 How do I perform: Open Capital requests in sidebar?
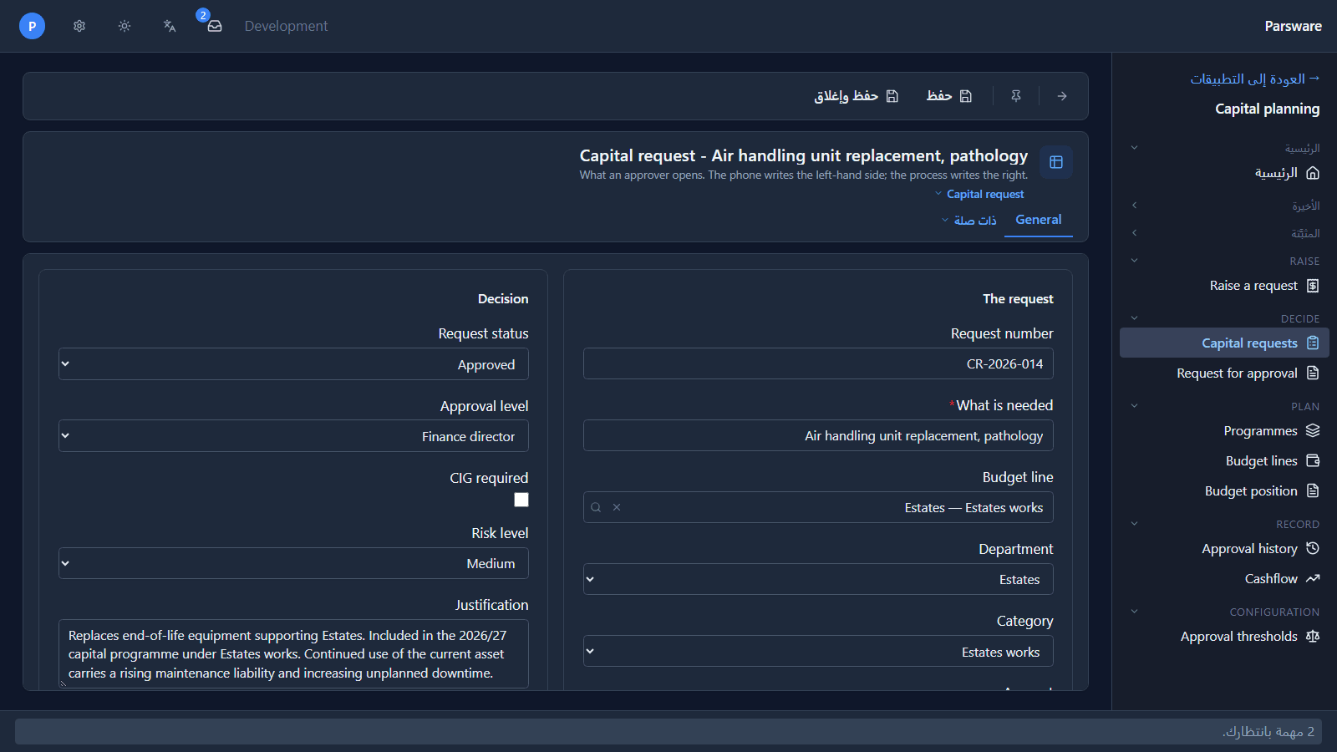tap(1224, 343)
